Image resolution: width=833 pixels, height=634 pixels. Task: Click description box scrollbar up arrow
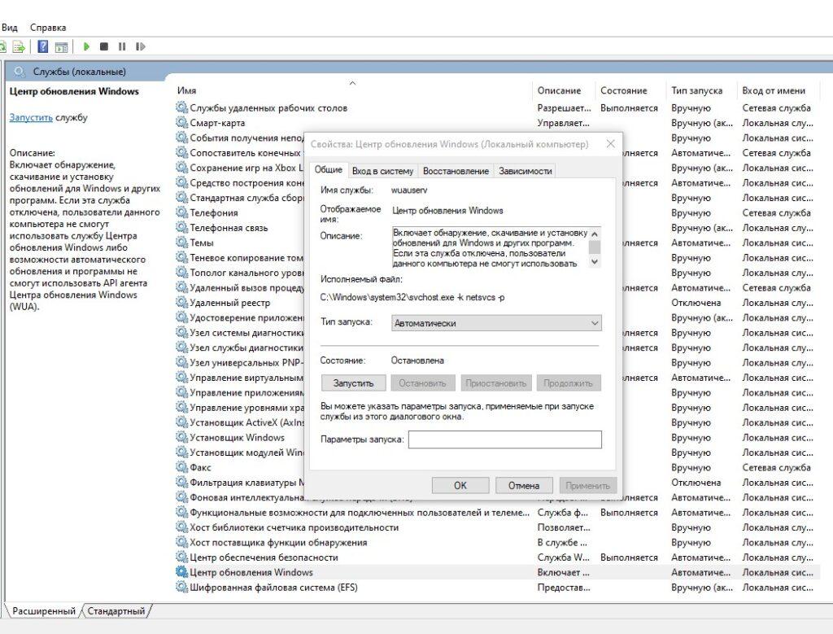595,234
